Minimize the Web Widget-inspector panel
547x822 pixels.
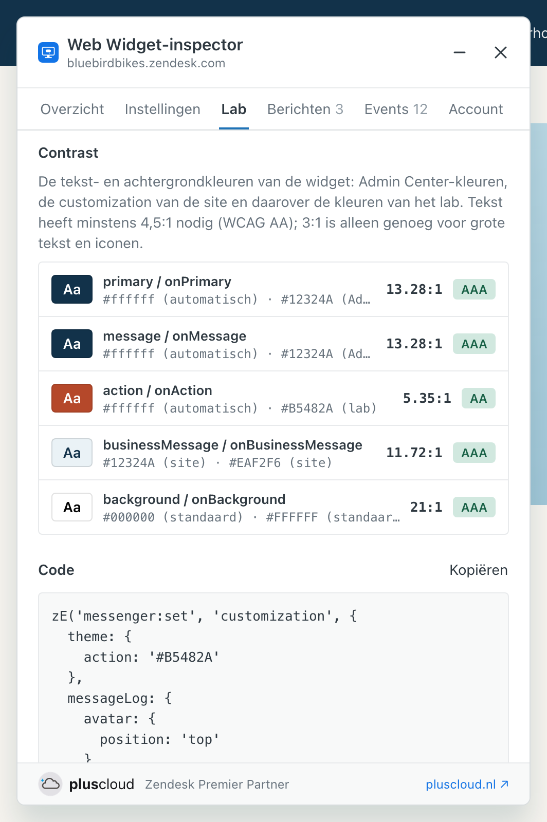(x=460, y=52)
